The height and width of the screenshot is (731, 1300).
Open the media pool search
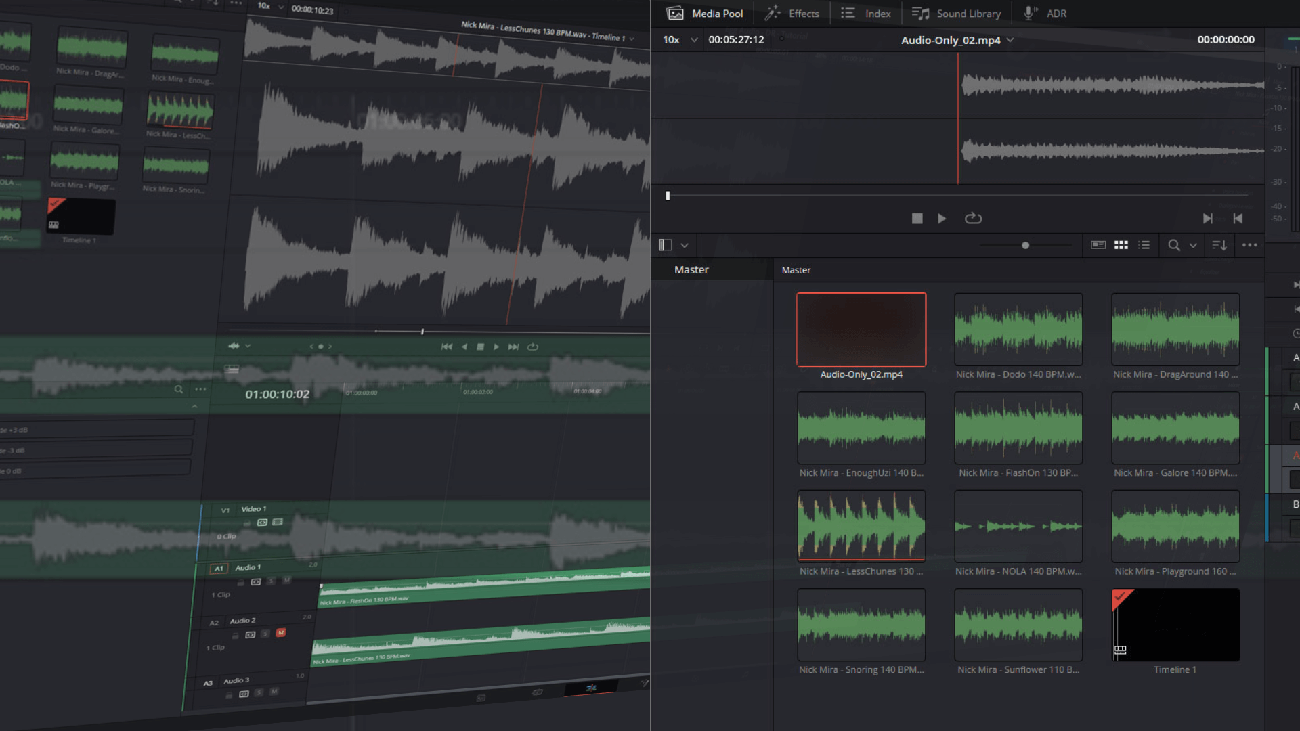tap(1174, 246)
